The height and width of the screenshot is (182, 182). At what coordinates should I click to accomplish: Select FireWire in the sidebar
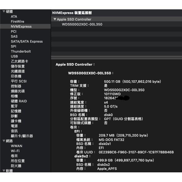(17, 21)
